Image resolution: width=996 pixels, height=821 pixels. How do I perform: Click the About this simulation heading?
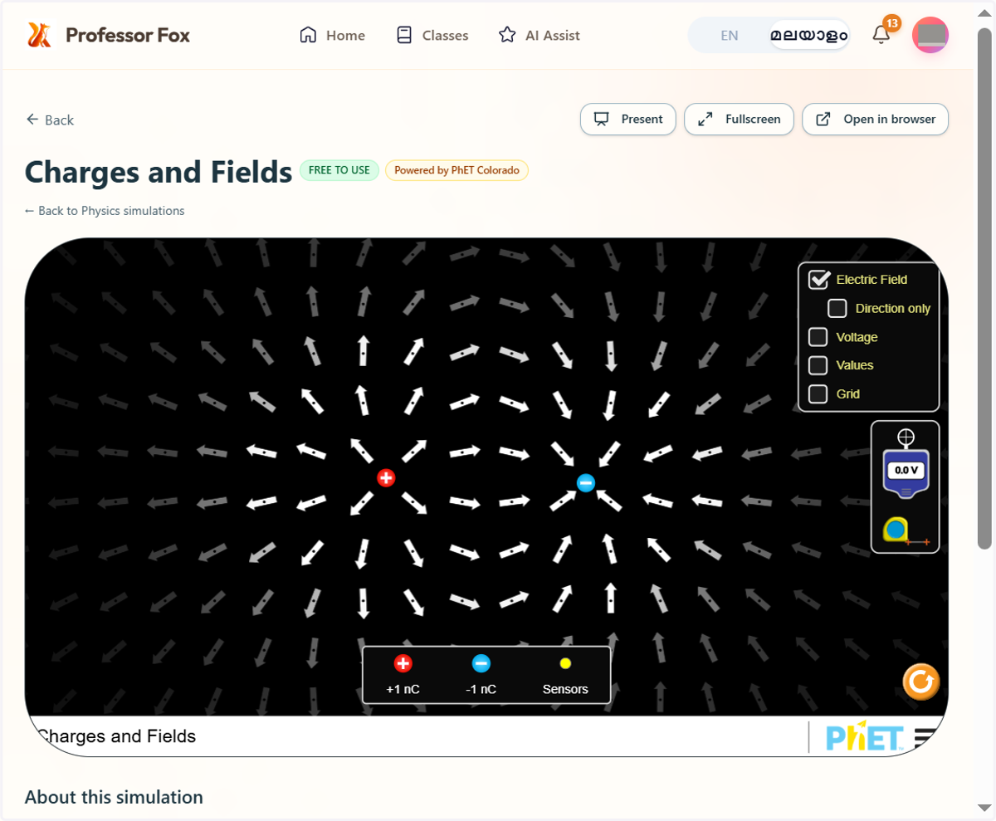click(x=114, y=797)
